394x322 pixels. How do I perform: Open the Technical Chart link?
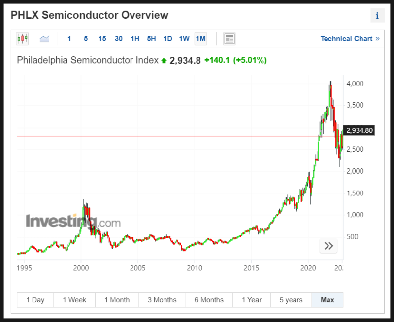coord(350,38)
